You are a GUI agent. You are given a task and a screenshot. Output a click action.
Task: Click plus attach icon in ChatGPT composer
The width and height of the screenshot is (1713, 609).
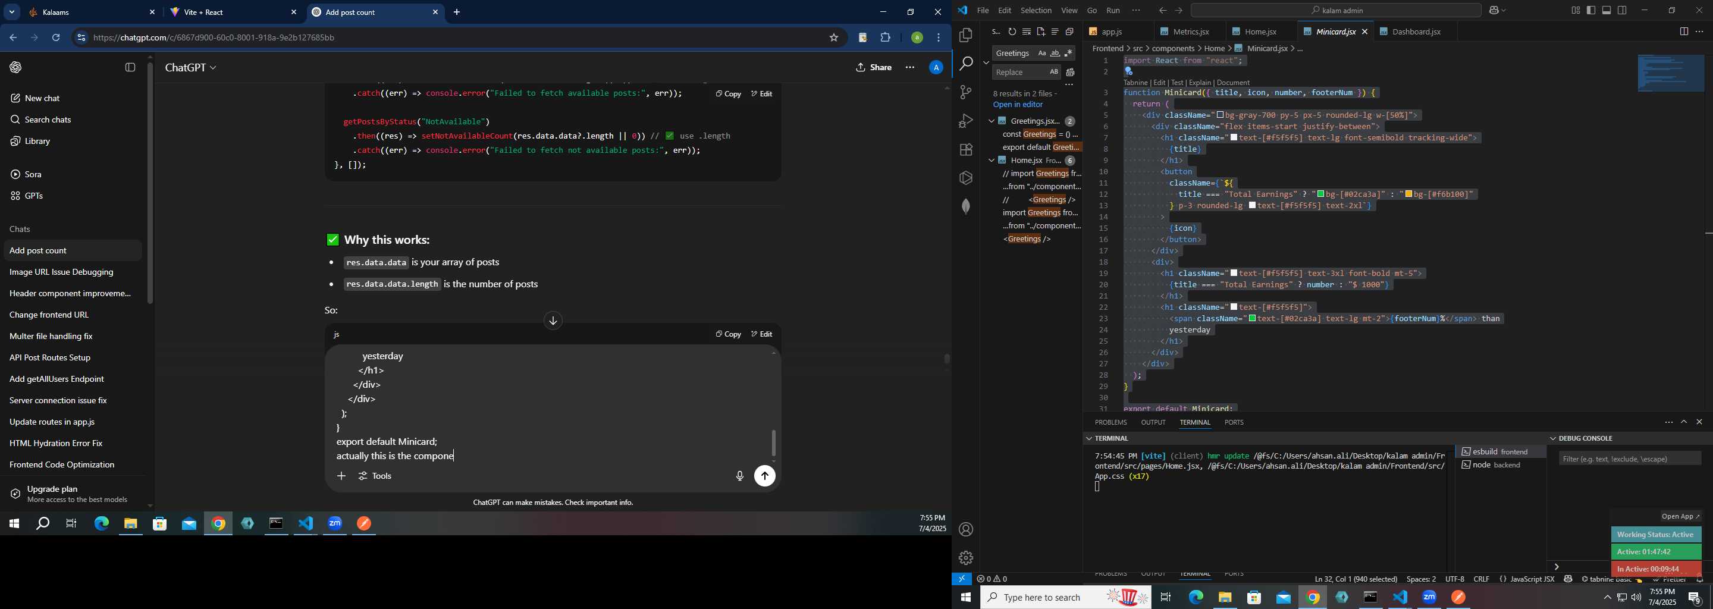(x=341, y=476)
